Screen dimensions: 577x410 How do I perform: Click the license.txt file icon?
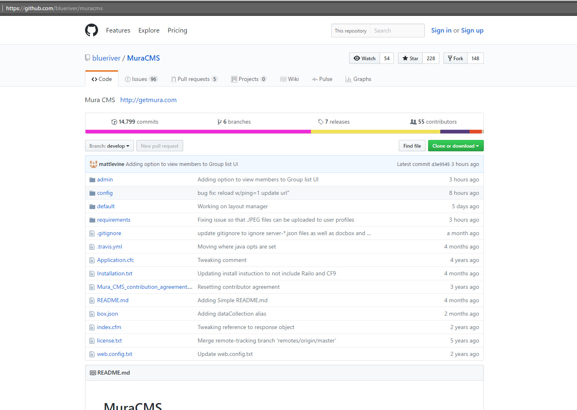click(x=92, y=340)
